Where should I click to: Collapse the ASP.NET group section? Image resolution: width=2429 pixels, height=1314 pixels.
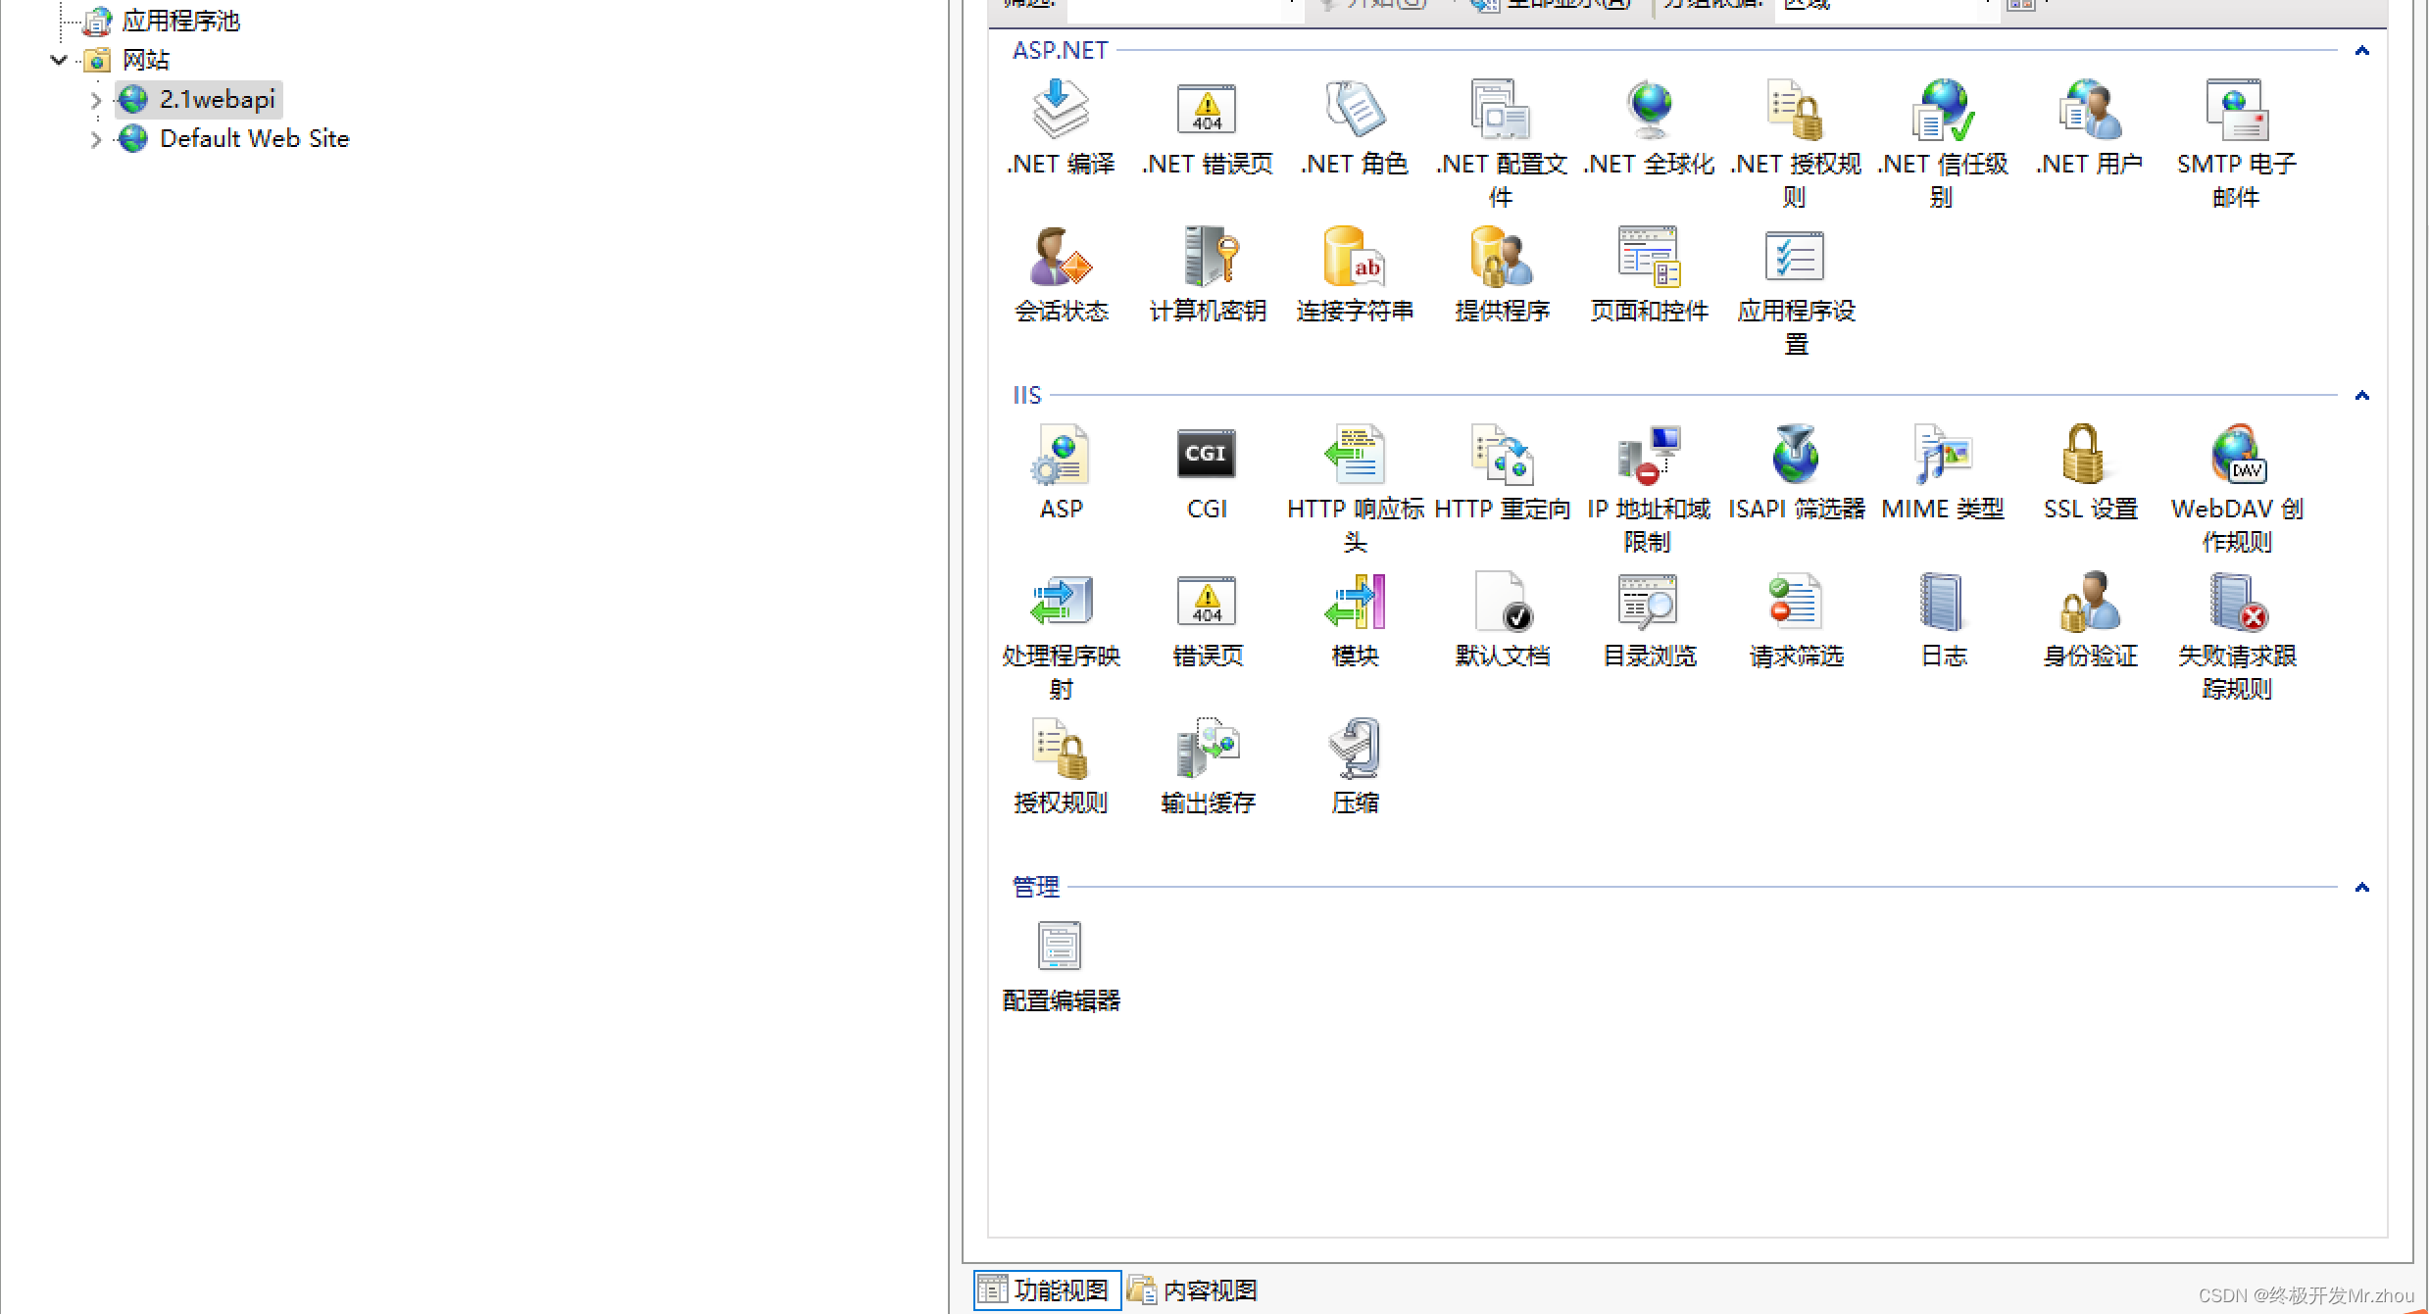tap(2362, 51)
